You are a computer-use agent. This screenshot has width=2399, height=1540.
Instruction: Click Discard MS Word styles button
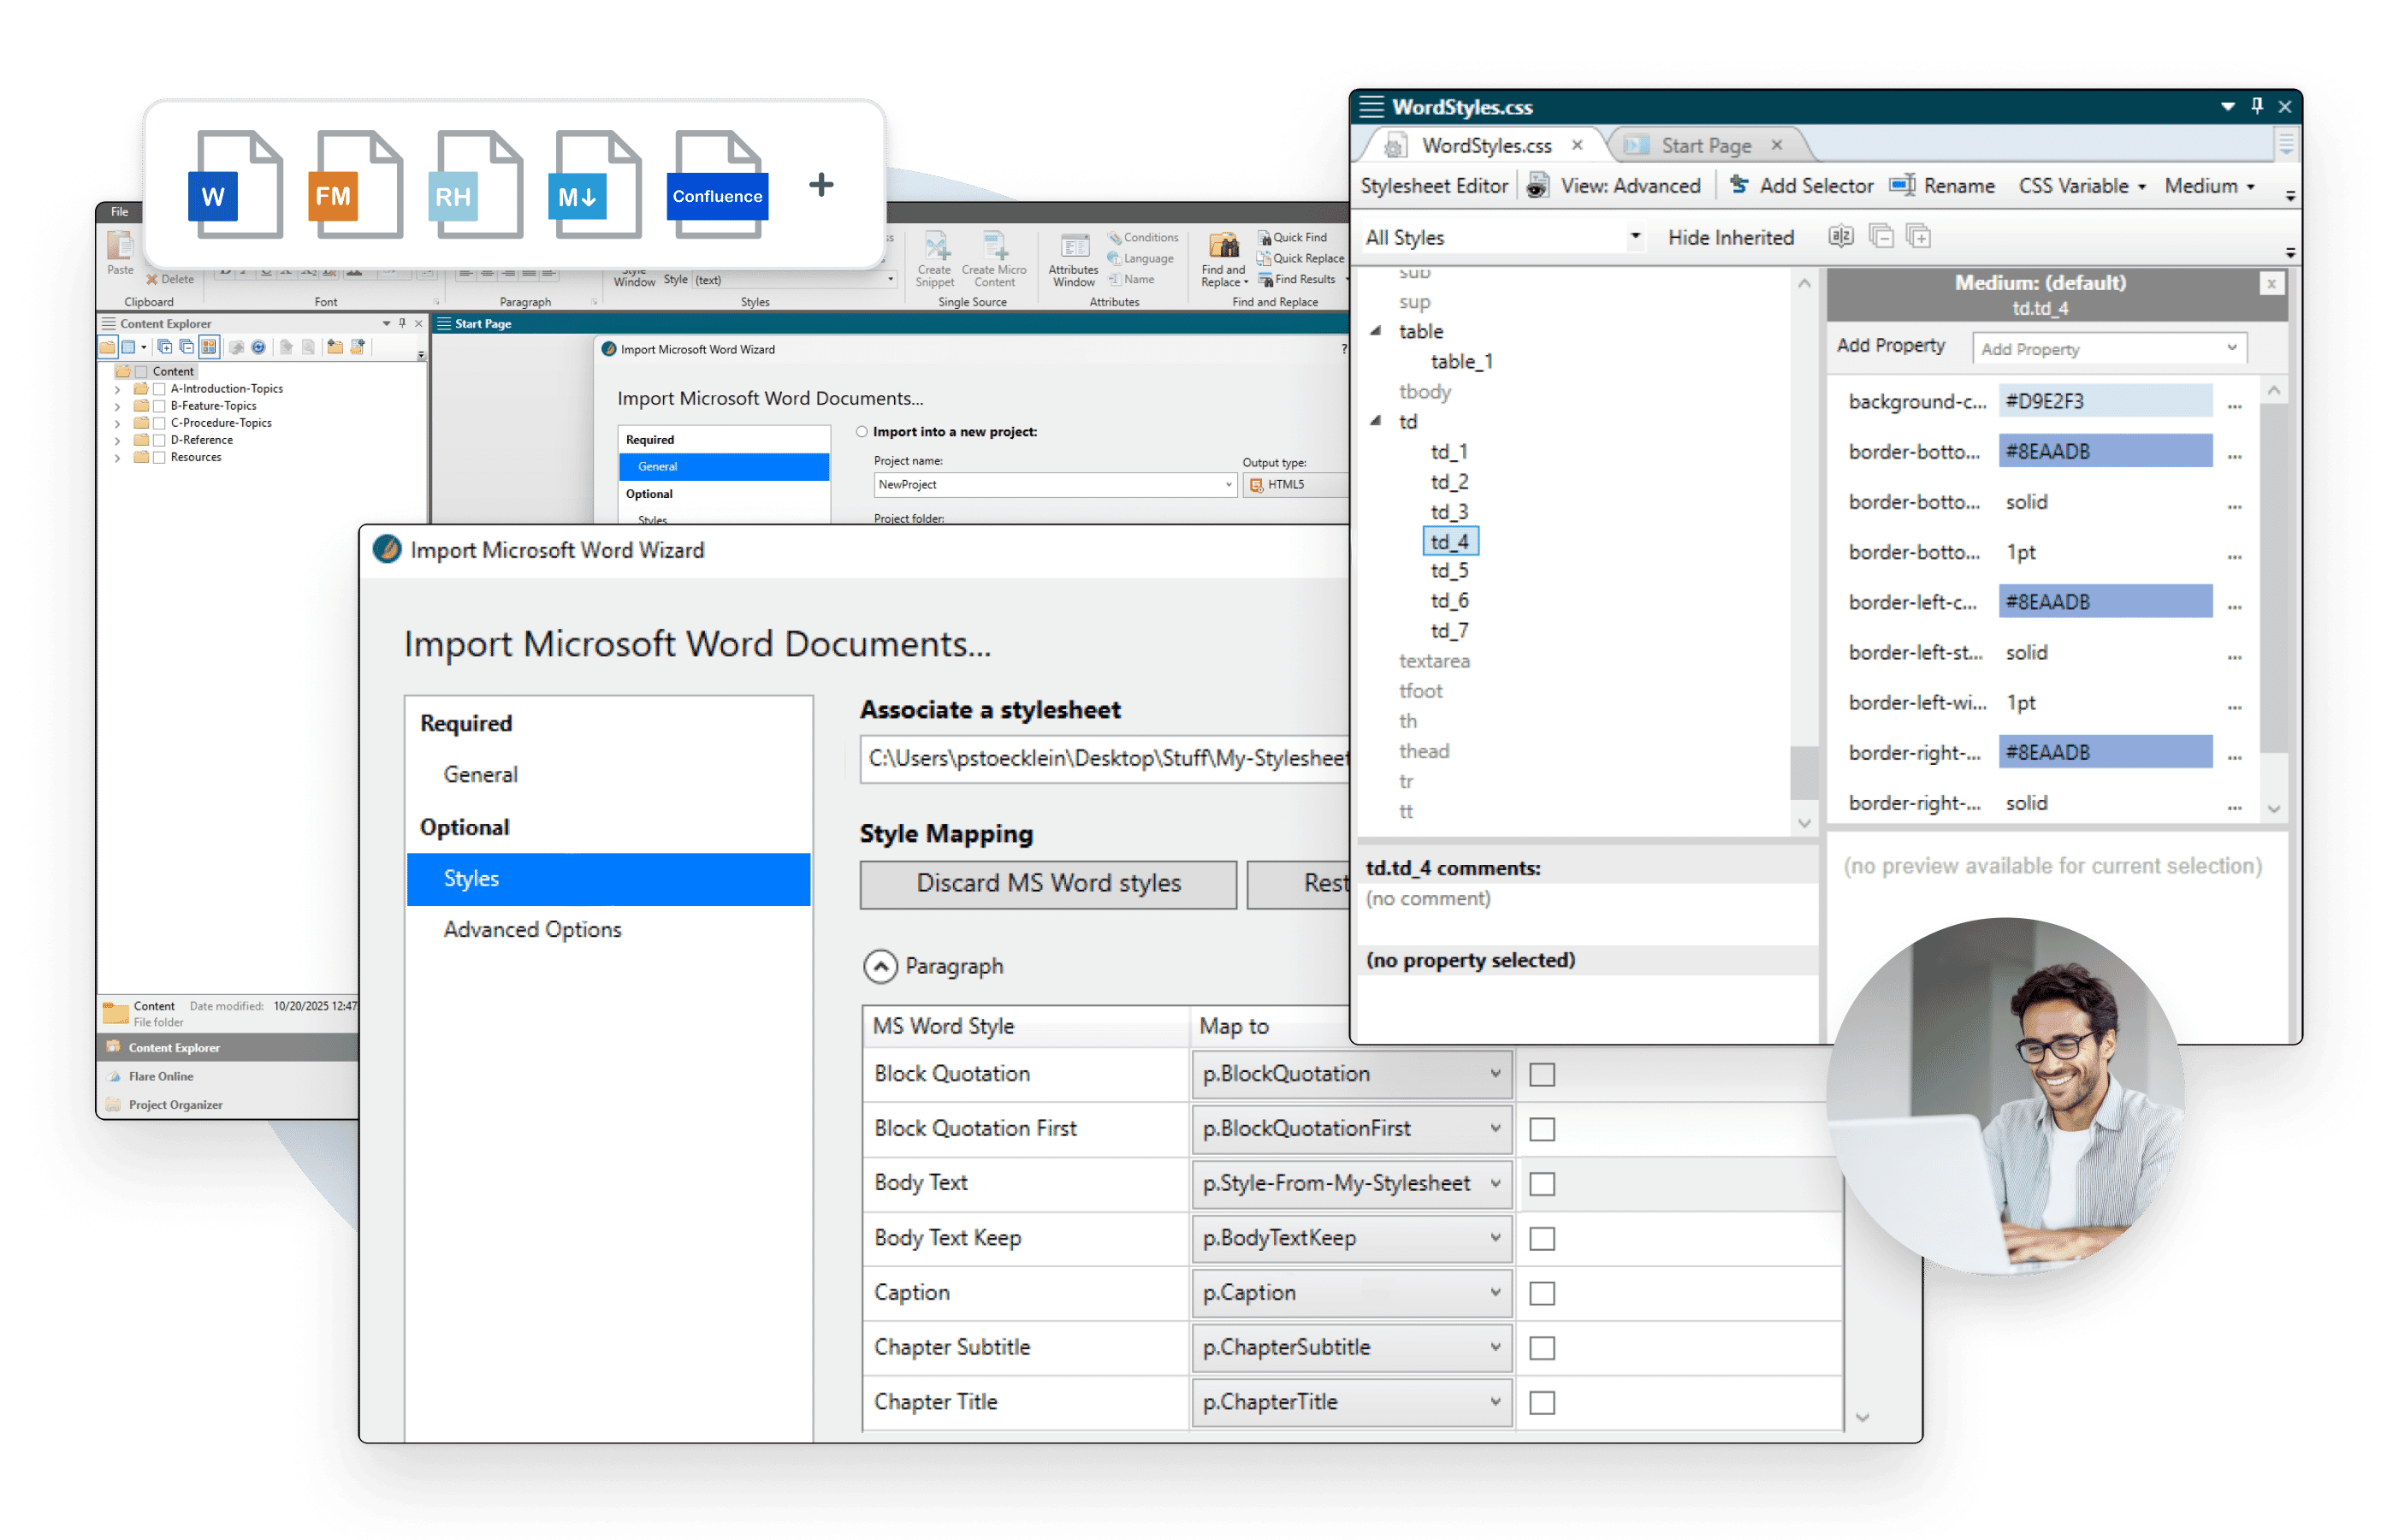[x=1048, y=884]
